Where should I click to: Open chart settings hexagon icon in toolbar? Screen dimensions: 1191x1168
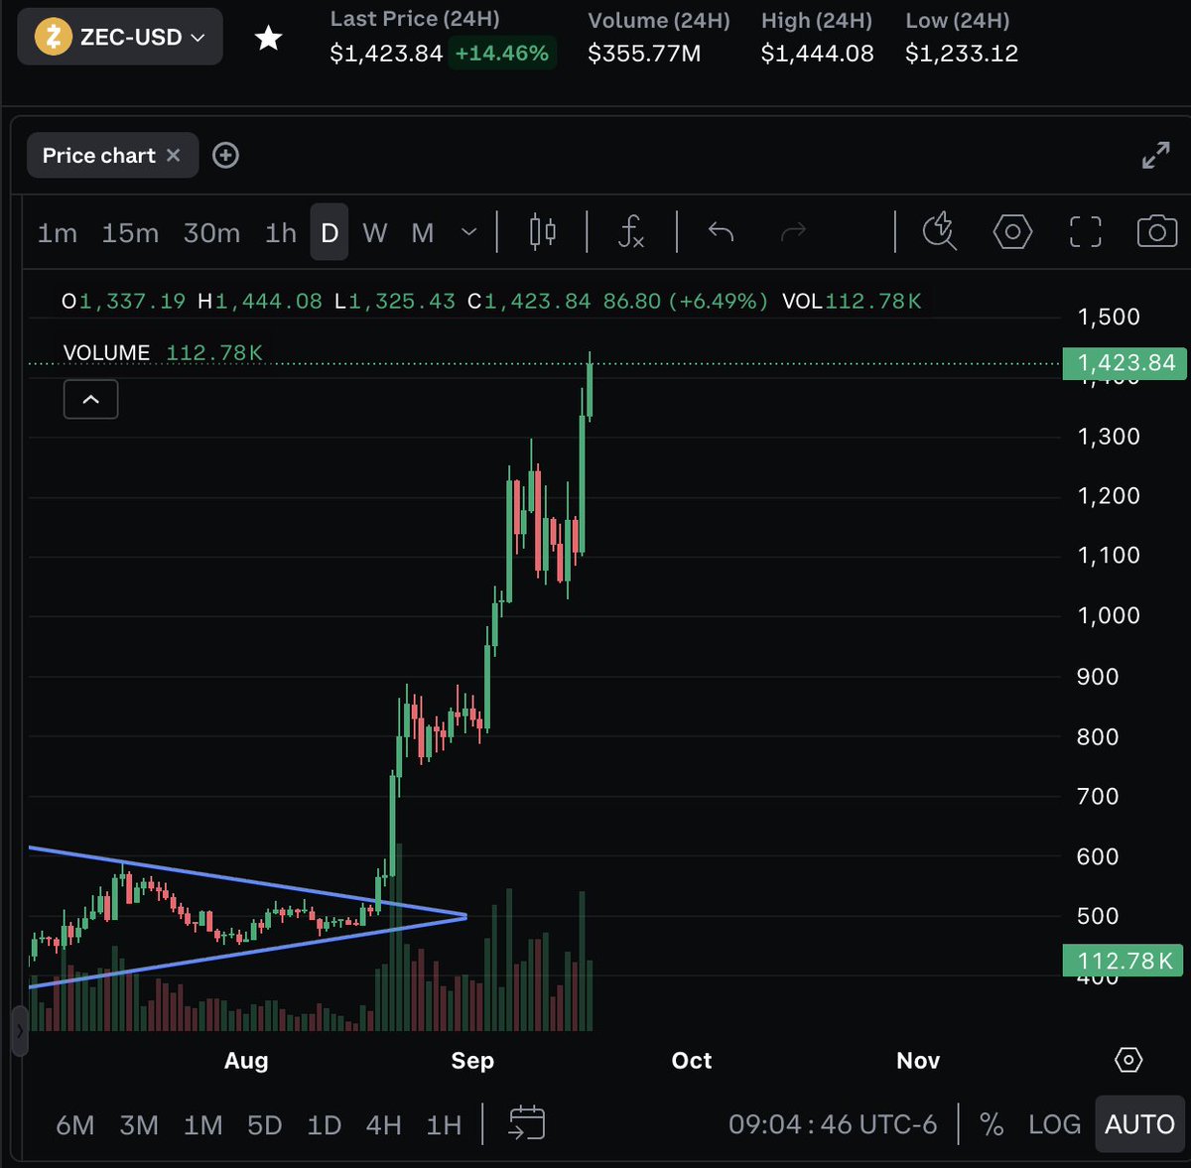pos(1012,232)
